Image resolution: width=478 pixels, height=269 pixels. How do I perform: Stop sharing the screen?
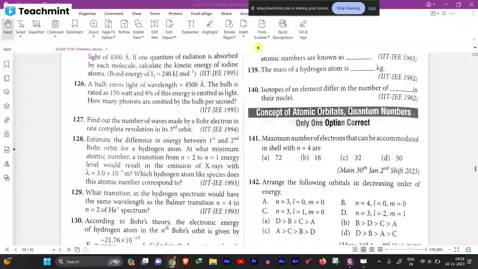click(348, 8)
